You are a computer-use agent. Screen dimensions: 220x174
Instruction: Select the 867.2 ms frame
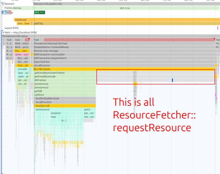[125, 8]
